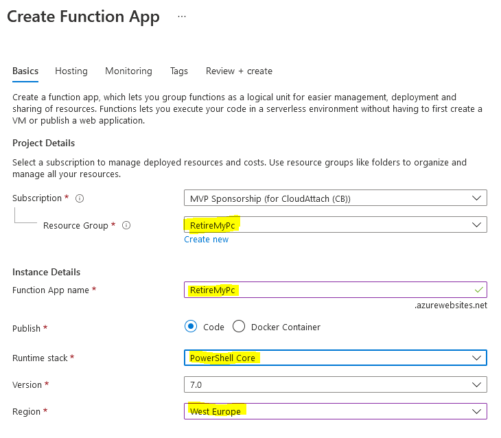Open the Version dropdown
501x438 pixels.
click(x=335, y=384)
